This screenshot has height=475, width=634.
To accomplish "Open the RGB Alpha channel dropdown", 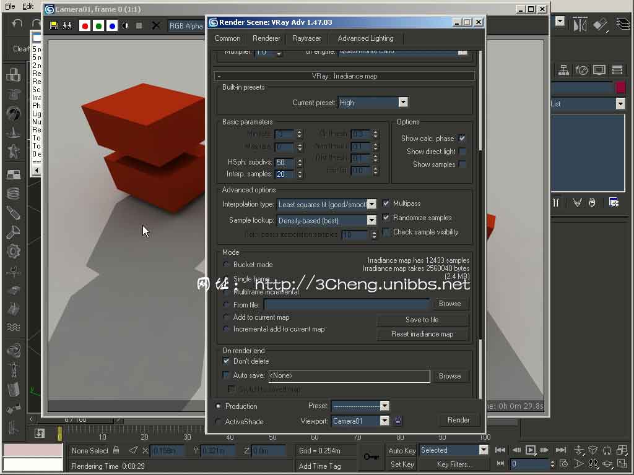I will [186, 25].
